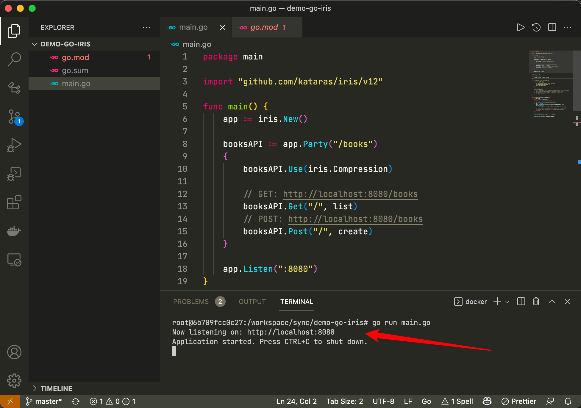Open the terminal launch profile dropdown arrow
Image resolution: width=581 pixels, height=408 pixels.
507,302
